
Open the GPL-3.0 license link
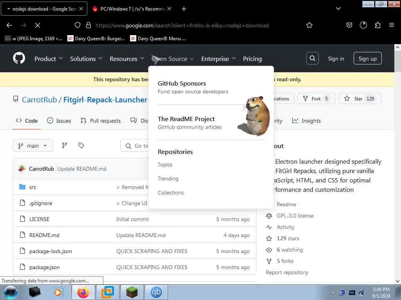[x=295, y=216]
